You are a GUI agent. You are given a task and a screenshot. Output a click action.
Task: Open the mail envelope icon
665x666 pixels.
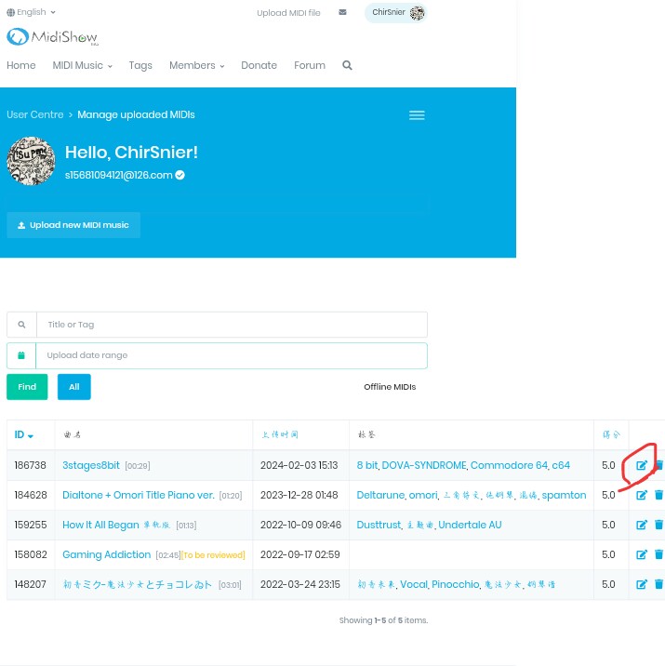coord(342,12)
